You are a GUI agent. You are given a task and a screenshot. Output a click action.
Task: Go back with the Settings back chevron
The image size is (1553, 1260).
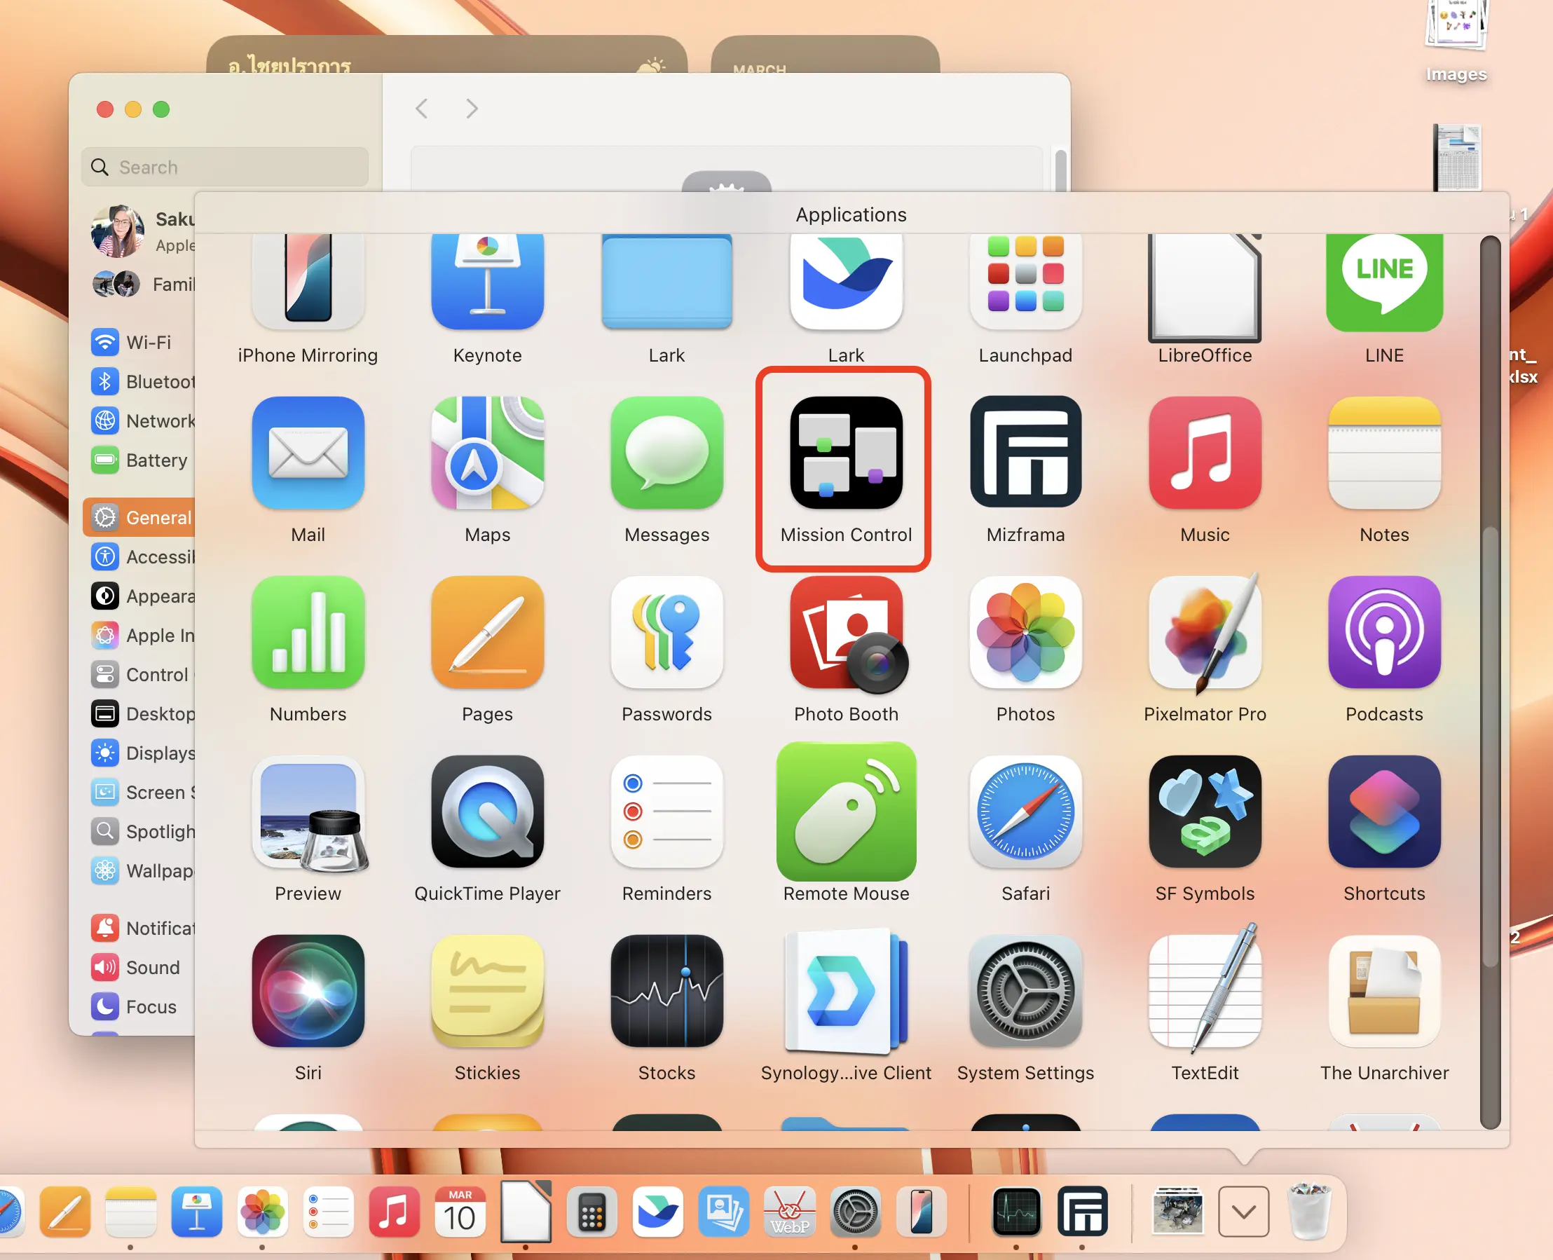(422, 109)
